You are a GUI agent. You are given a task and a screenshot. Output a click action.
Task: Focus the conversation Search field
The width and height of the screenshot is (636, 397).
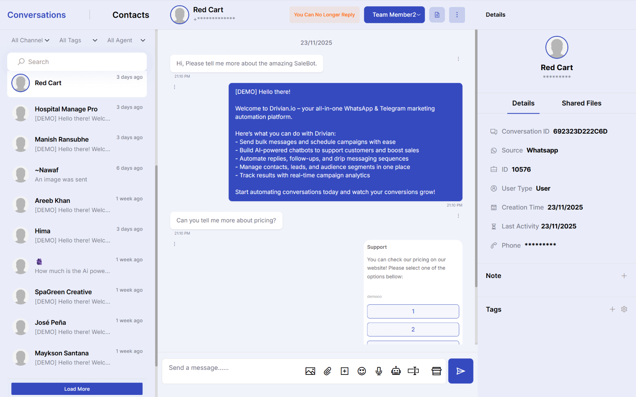77,62
